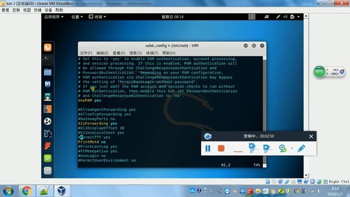The height and width of the screenshot is (197, 350).
Task: Launch Maltego icon in the Kali dock
Action: pos(48,134)
